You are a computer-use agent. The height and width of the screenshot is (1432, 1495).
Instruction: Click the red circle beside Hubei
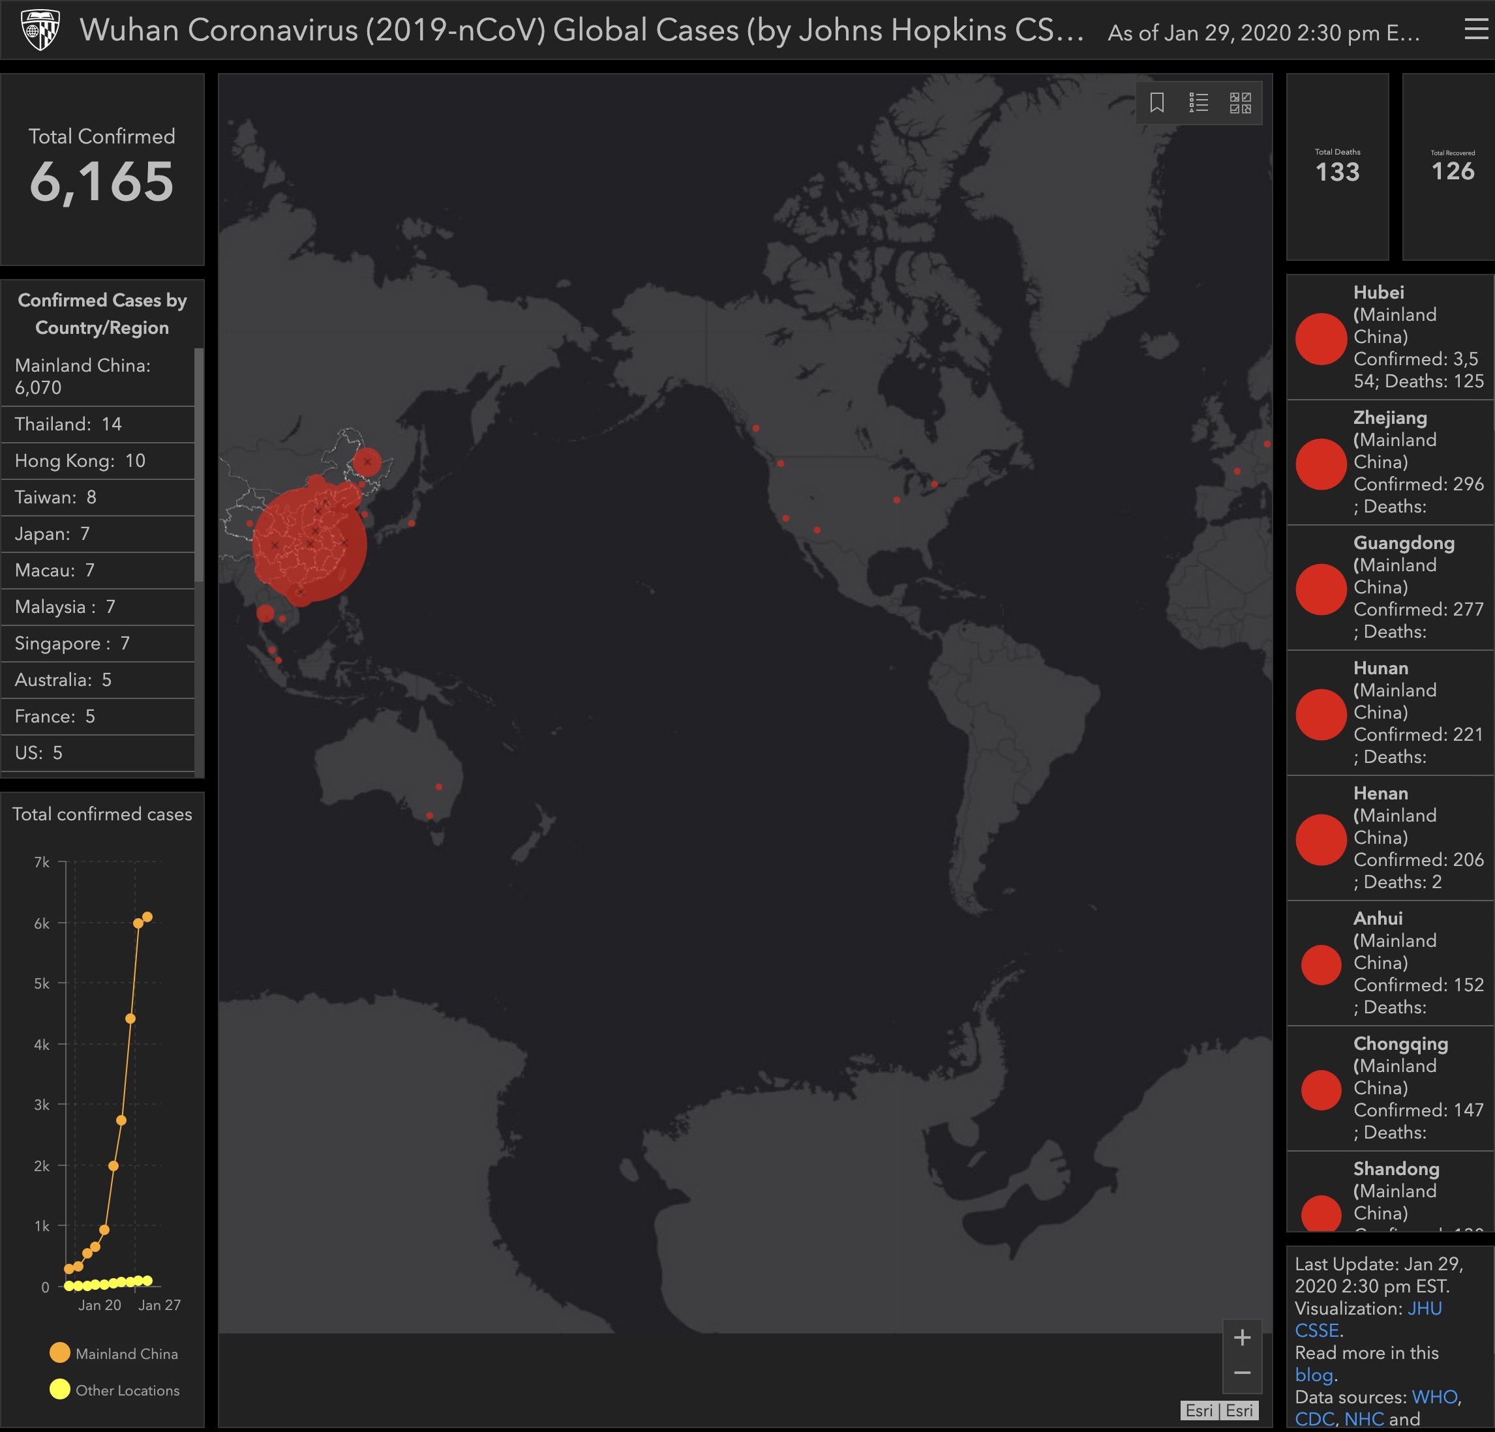pyautogui.click(x=1321, y=338)
